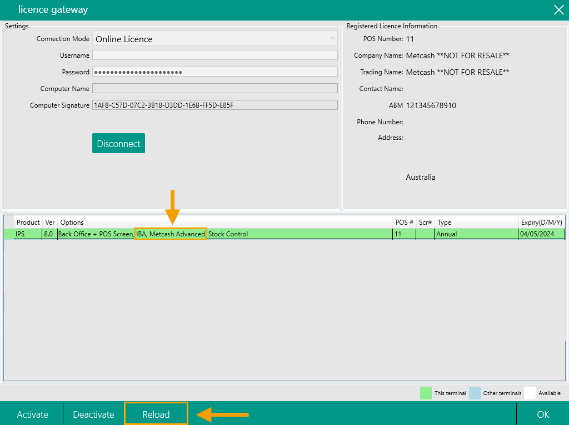This screenshot has height=425, width=569.
Task: Click into the Username field
Action: [x=215, y=55]
